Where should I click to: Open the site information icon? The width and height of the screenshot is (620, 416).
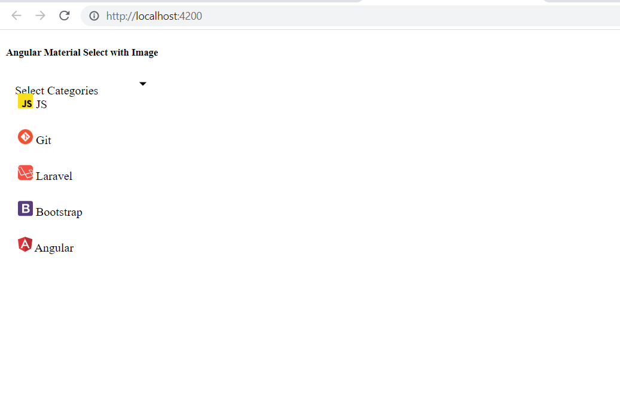point(94,16)
